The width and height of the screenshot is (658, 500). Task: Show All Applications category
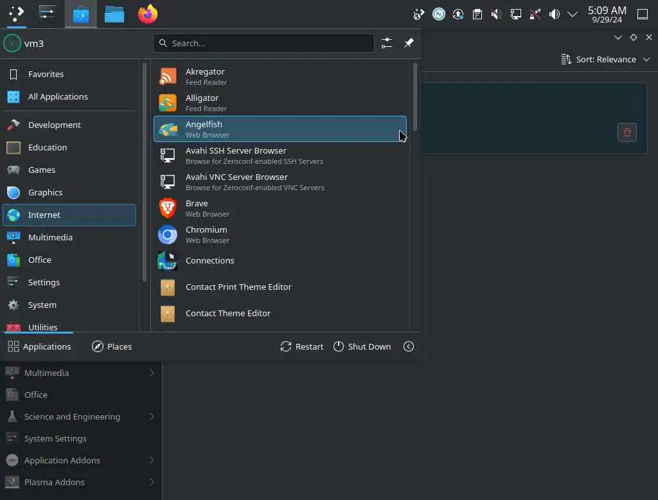[x=69, y=96]
